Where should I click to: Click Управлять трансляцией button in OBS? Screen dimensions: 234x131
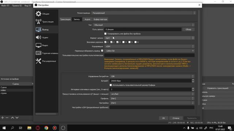pyautogui.click(x=218, y=88)
